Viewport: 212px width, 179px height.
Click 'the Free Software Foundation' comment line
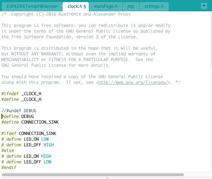coord(70,37)
